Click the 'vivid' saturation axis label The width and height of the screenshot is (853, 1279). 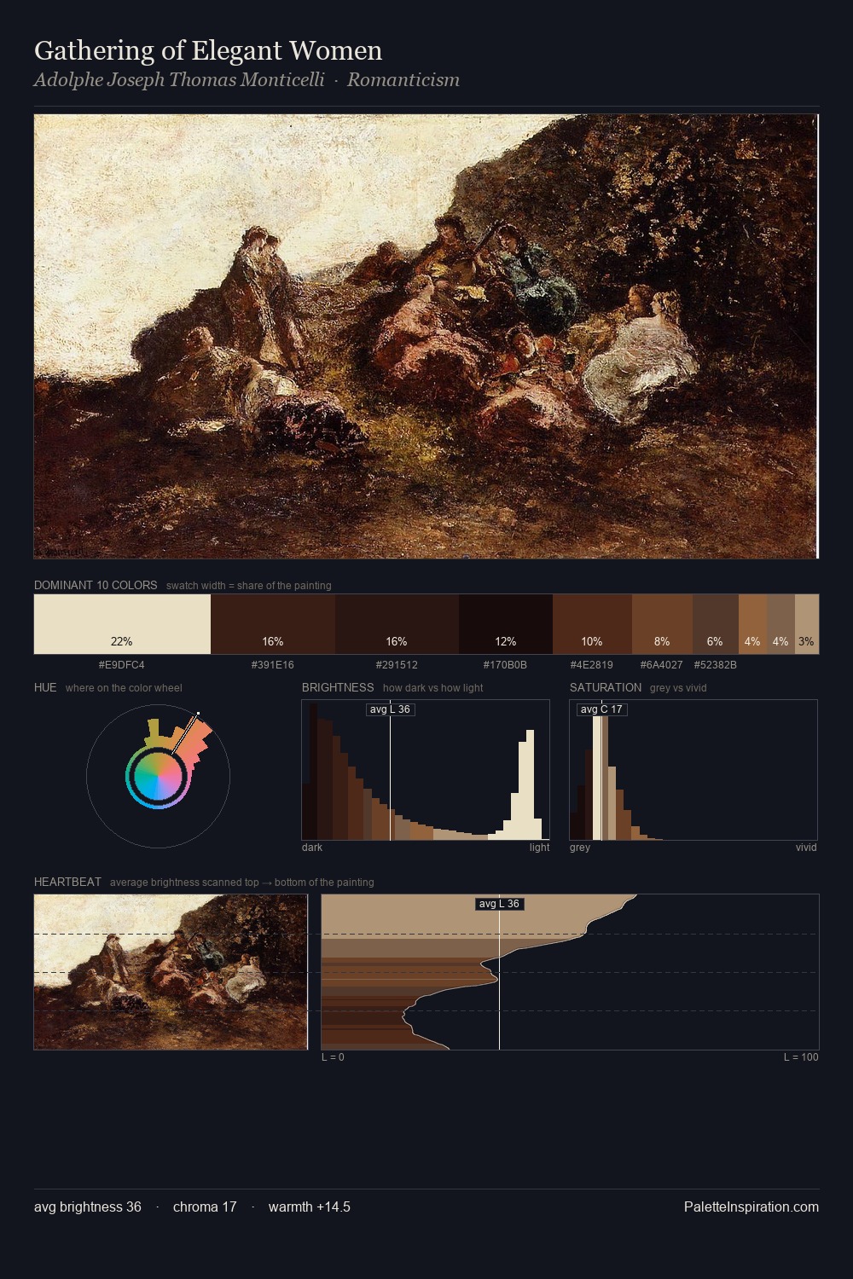click(x=806, y=848)
